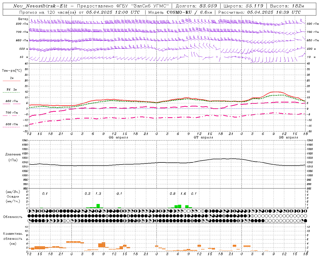The width and height of the screenshot is (320, 256).
Task: Click the 850 гПа temperature legend entry
Action: (12, 101)
